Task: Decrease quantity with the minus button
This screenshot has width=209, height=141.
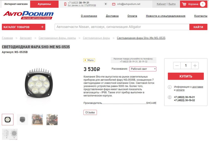Action: 177,66
